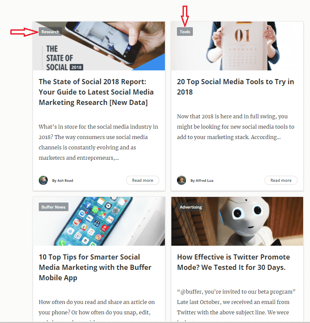Click the State of Social 2018 cover image
310x323 pixels.
99,46
